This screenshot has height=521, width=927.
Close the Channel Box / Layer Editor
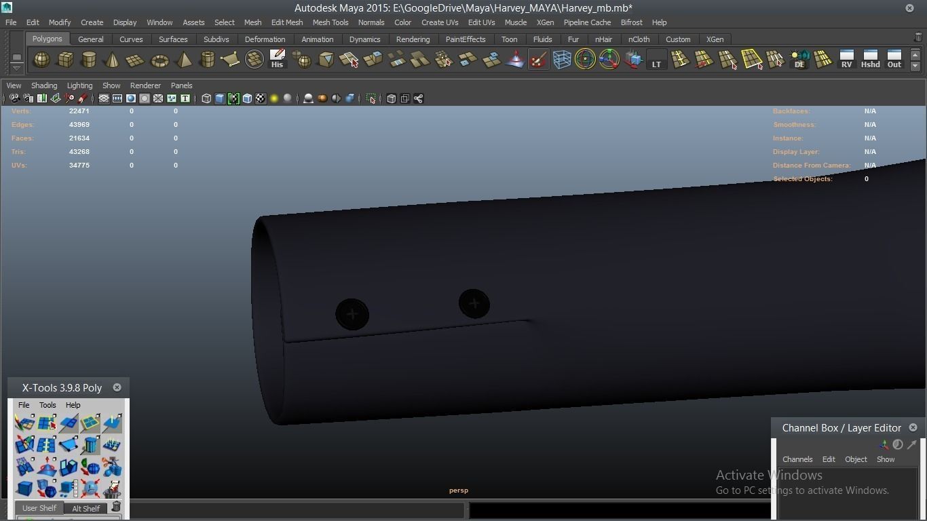click(913, 427)
